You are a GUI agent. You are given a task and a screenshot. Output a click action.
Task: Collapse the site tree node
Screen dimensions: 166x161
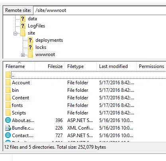[x=15, y=33]
